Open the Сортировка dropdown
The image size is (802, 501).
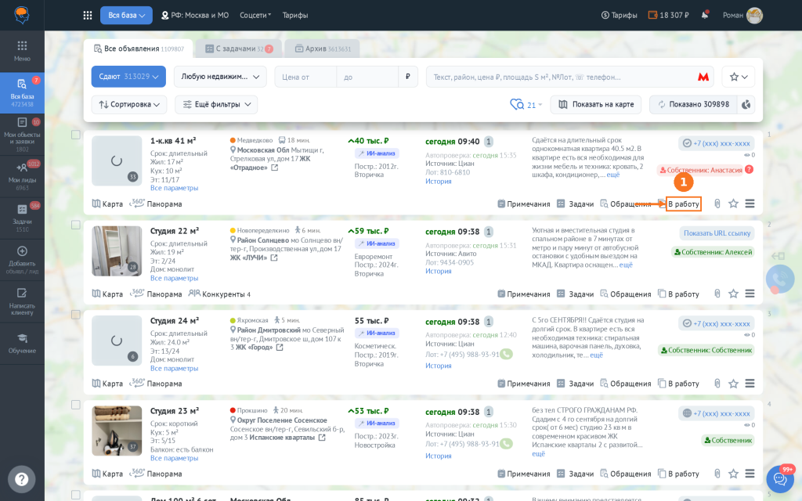tap(129, 104)
